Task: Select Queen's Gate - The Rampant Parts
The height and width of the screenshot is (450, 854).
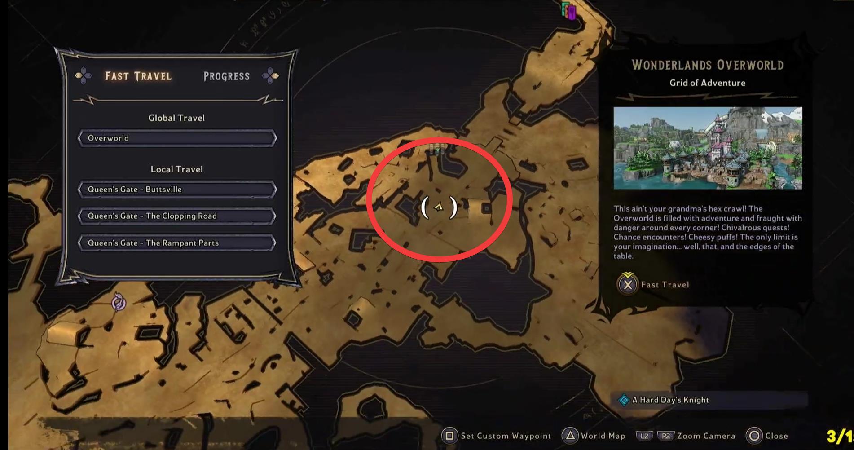Action: click(177, 243)
